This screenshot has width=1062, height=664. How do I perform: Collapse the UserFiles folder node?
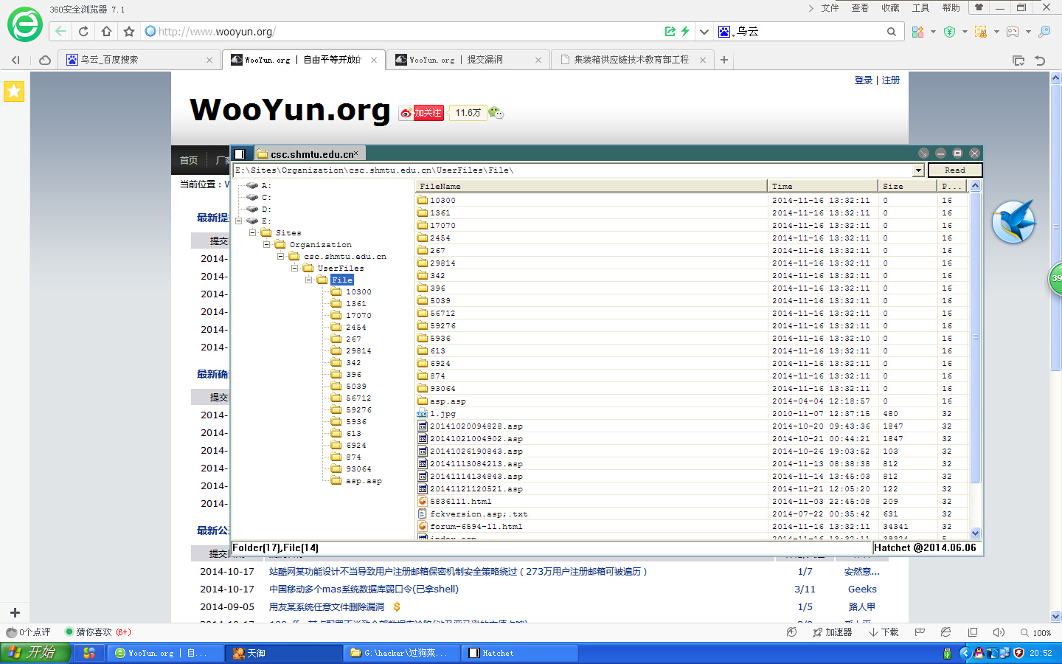click(x=295, y=268)
